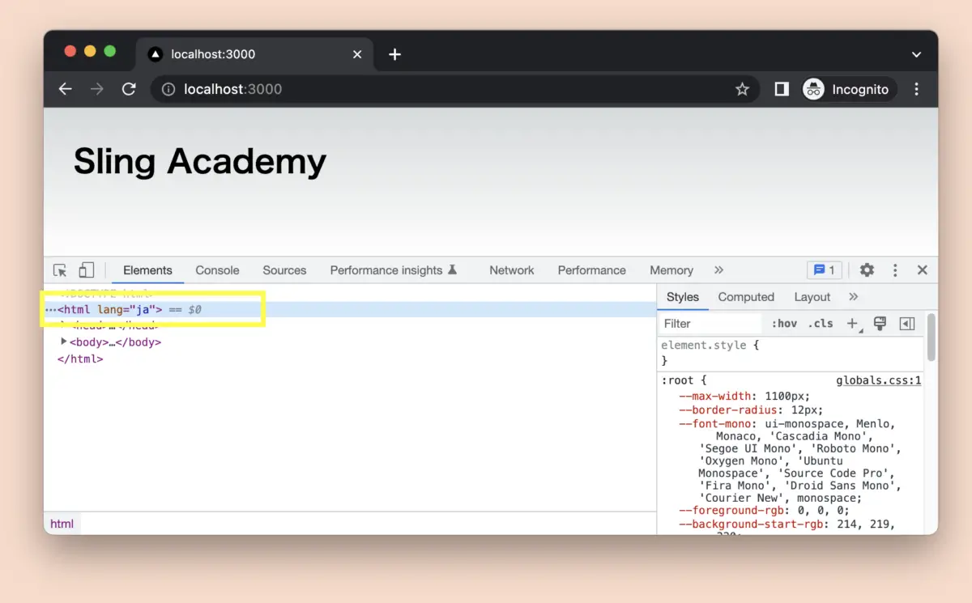
Task: Show more Styles pane tabs
Action: (x=853, y=297)
